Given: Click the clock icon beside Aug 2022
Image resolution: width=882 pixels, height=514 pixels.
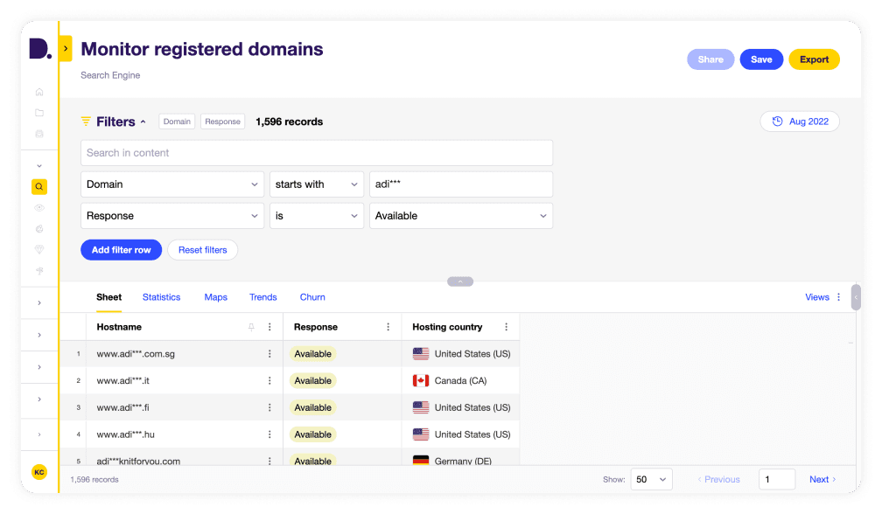Looking at the screenshot, I should tap(777, 122).
